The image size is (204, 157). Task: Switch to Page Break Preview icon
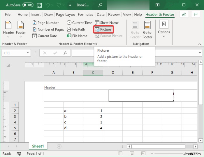click(x=143, y=153)
